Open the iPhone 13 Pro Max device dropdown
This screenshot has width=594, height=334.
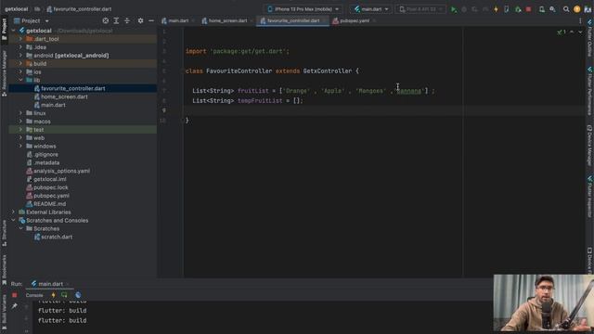click(303, 9)
